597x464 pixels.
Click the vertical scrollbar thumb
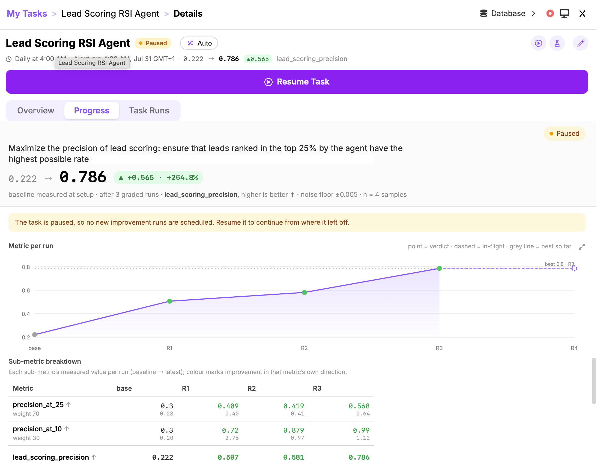pos(594,381)
